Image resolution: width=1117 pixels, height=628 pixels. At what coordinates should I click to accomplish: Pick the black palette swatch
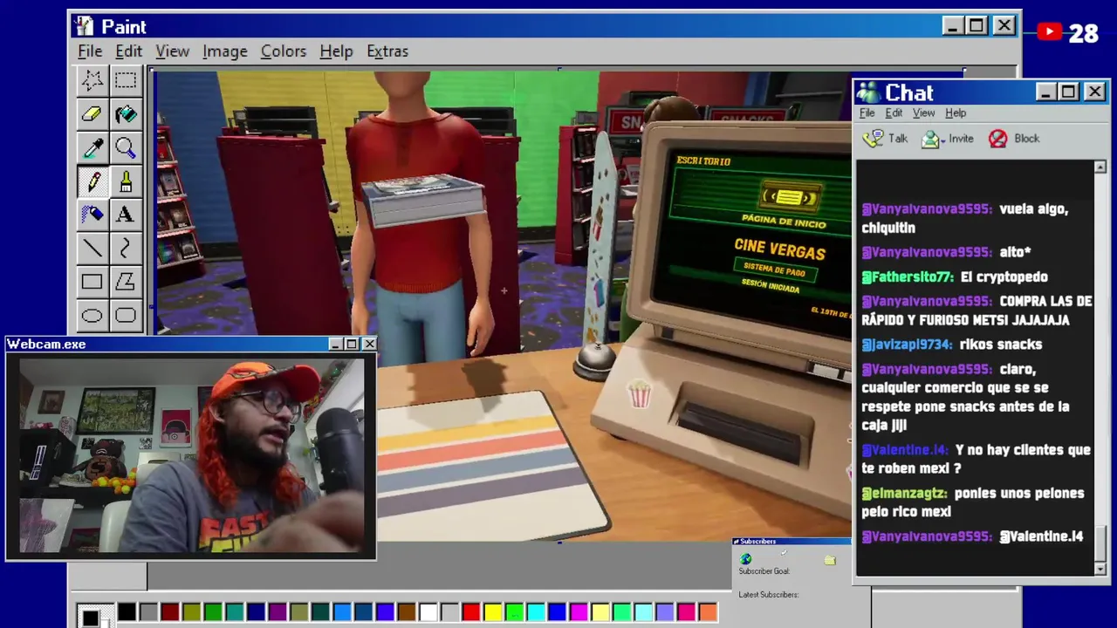point(127,612)
